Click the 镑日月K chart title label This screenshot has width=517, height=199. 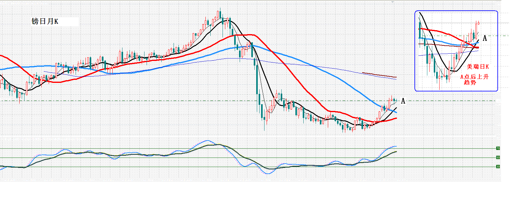tap(45, 21)
